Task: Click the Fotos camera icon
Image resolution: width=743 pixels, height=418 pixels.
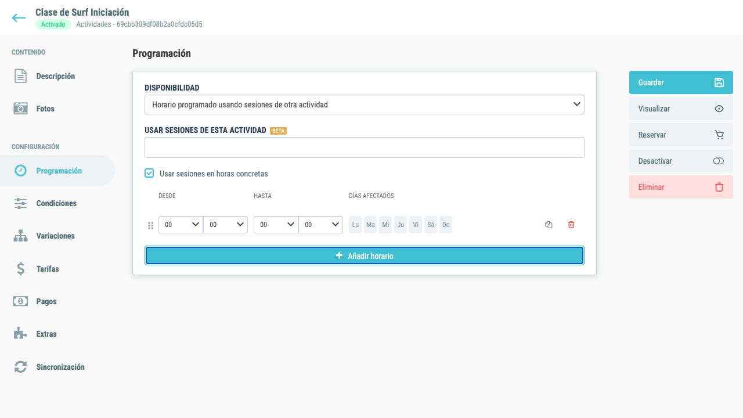Action: 21,109
